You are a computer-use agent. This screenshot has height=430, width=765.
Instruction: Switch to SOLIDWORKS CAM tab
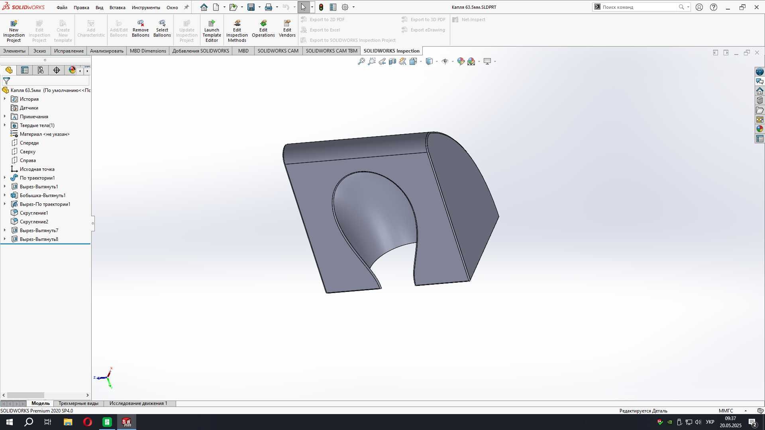point(278,51)
